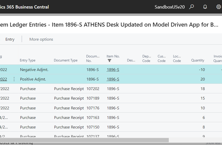Open item 1896-S link in Negative Adjmt. row
222x145 pixels.
(x=113, y=70)
